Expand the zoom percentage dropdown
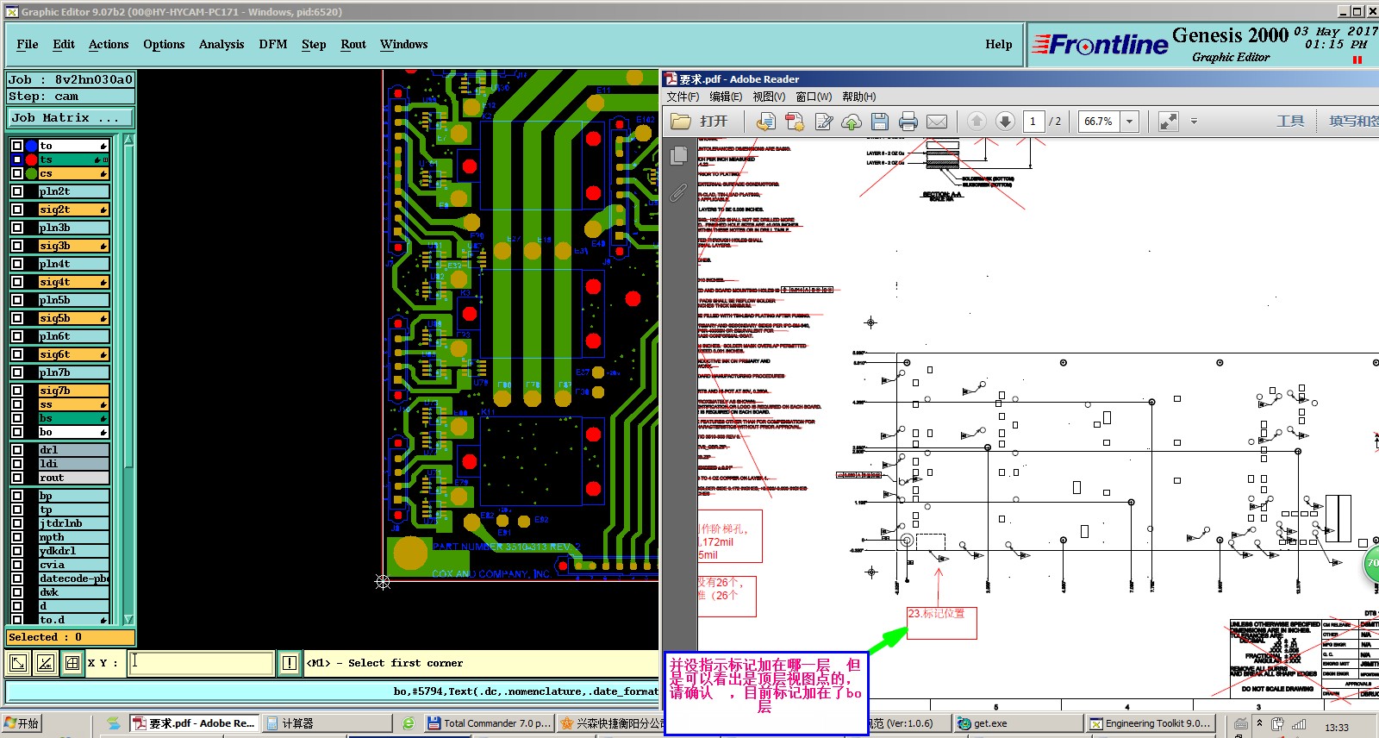1379x738 pixels. click(x=1129, y=122)
